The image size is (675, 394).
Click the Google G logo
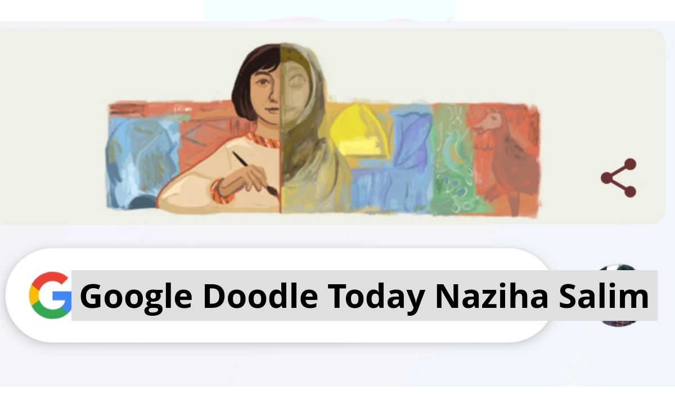click(51, 295)
